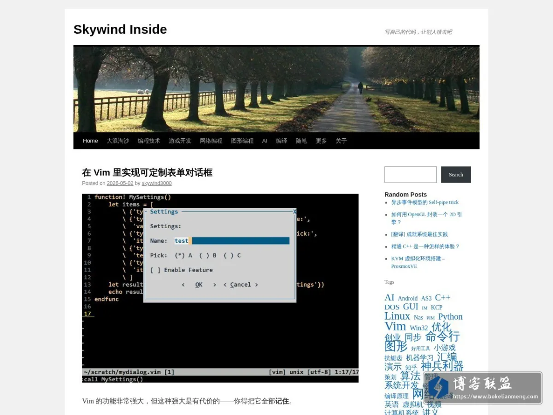Select the Vim tag
This screenshot has height=415, width=553.
pyautogui.click(x=395, y=326)
